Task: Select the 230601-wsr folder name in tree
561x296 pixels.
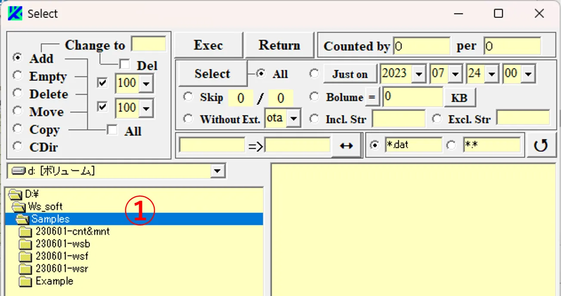Action: tap(62, 269)
